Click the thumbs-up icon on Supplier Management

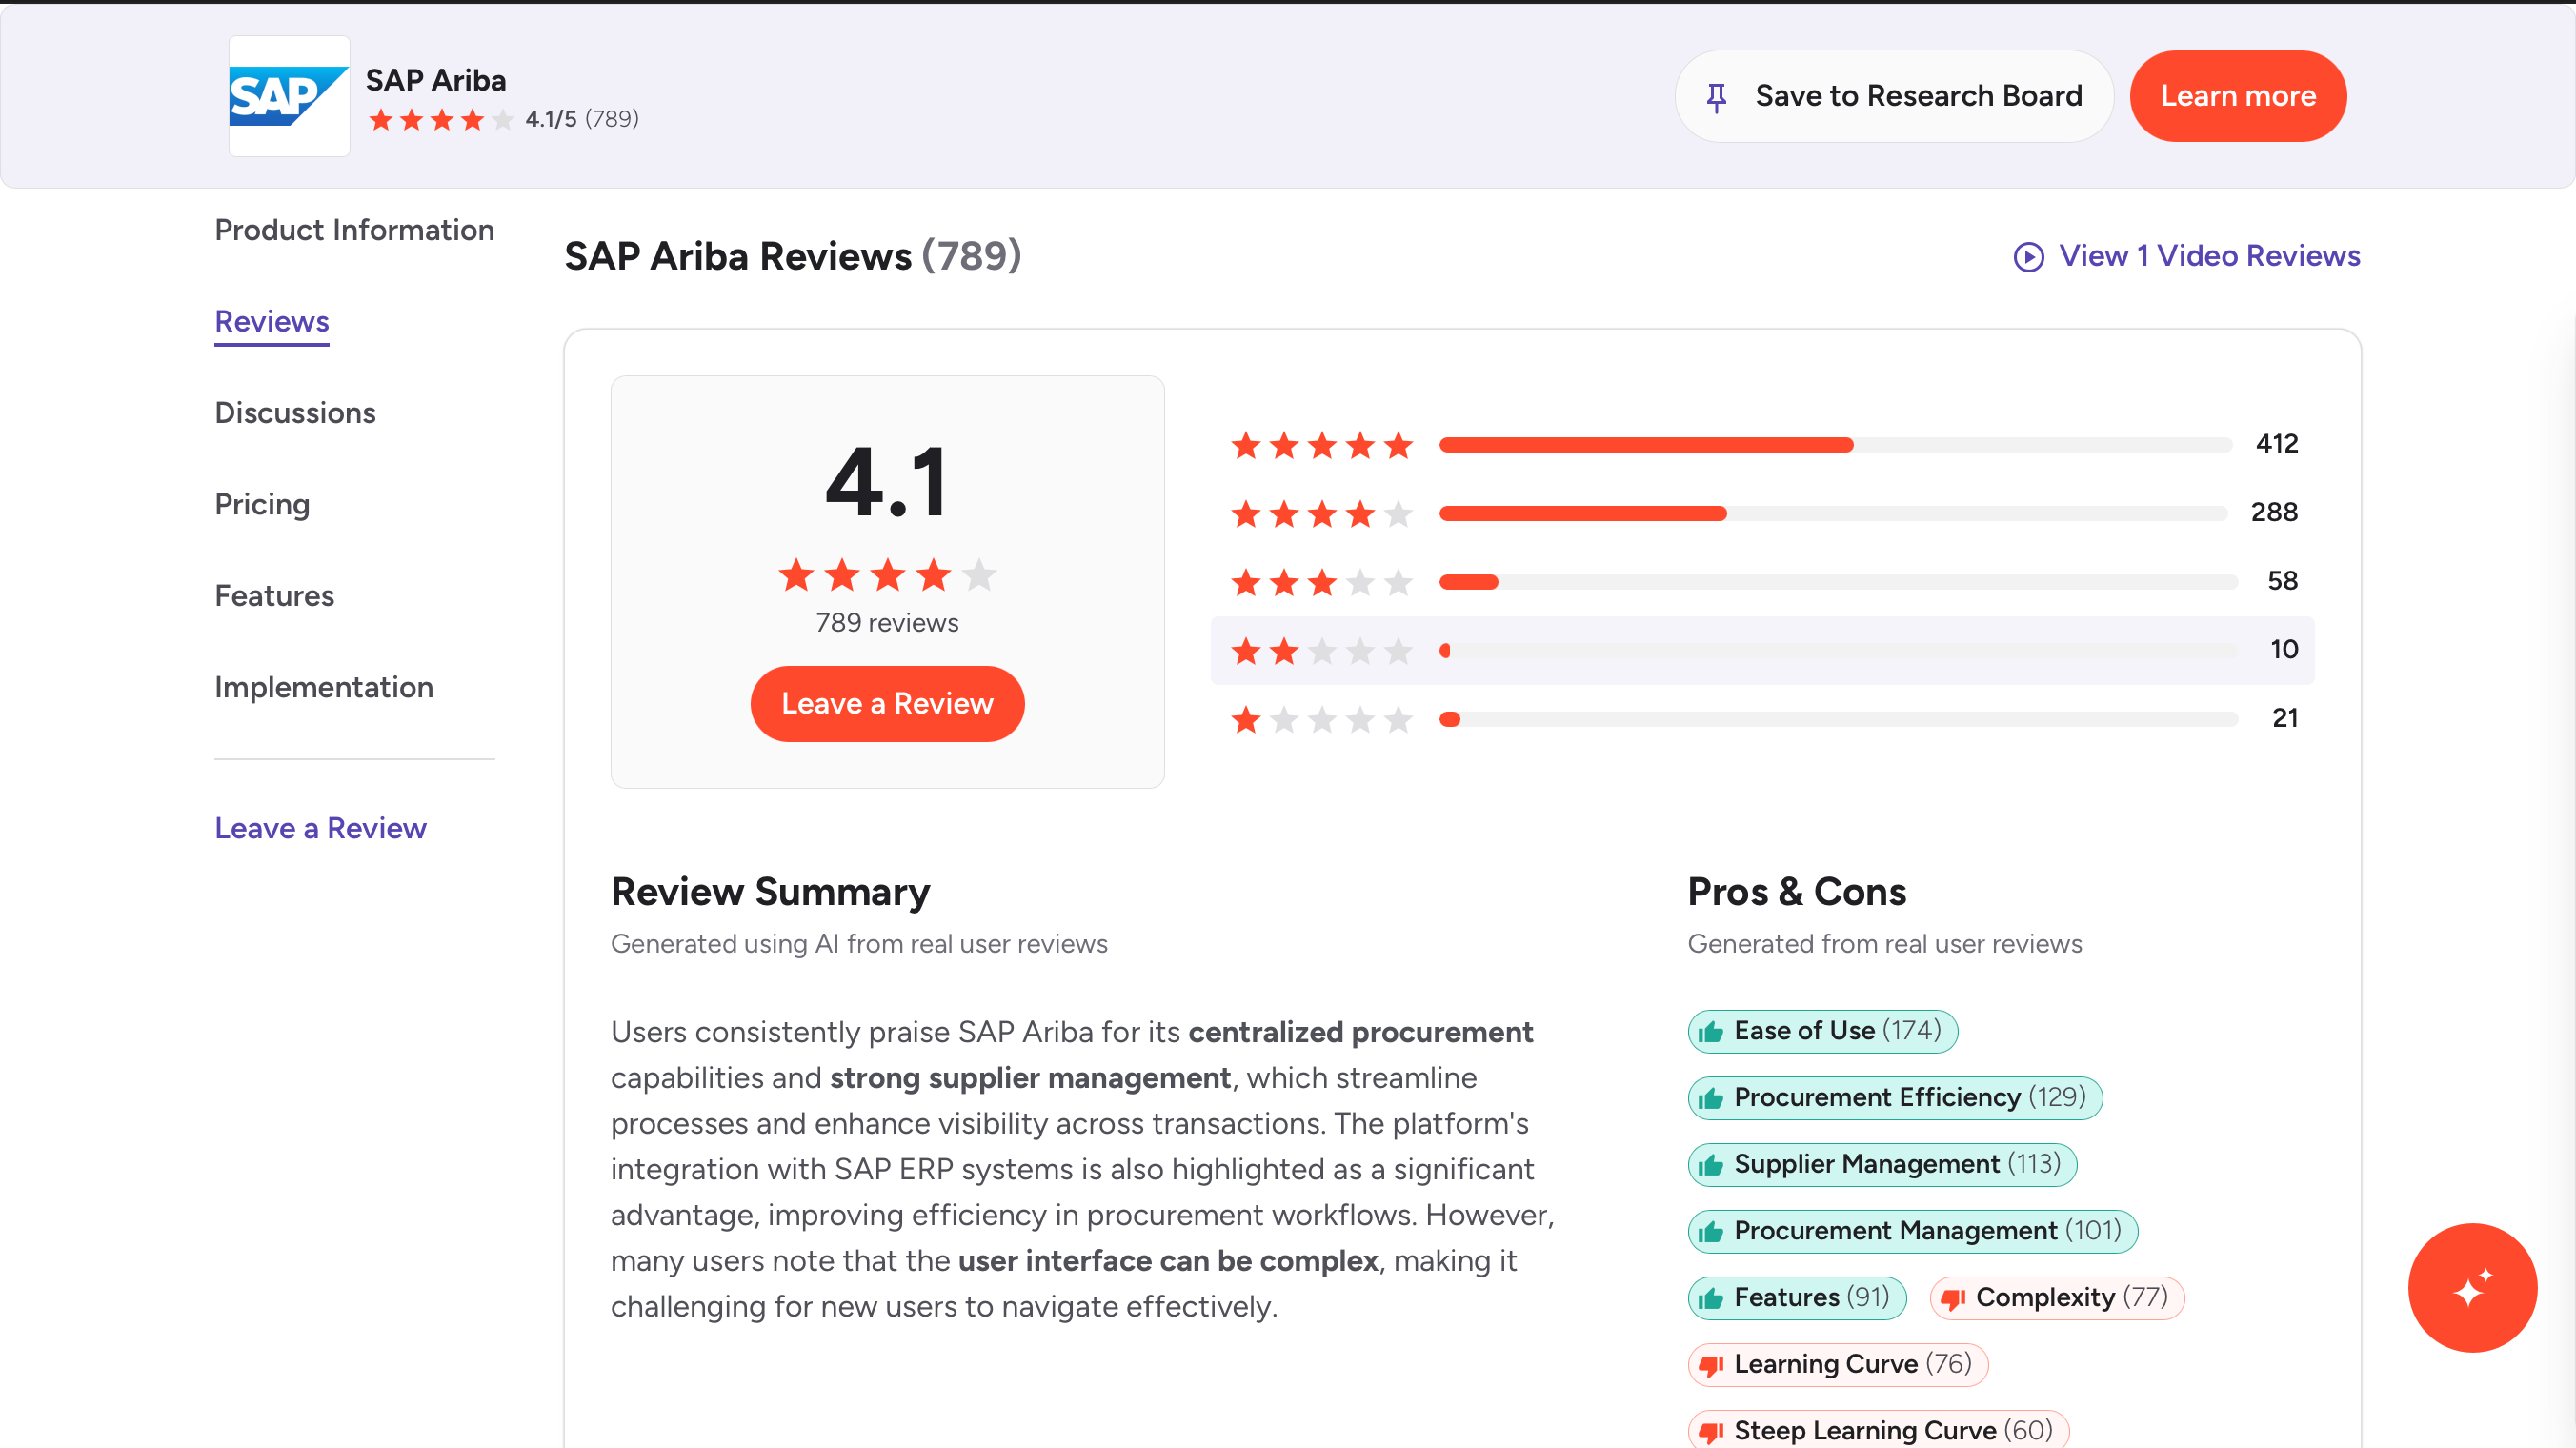point(1710,1165)
